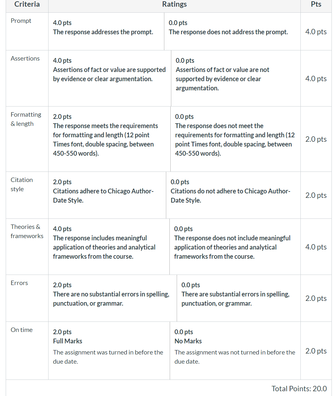Select 2.0 pts Formatting & length rating
The height and width of the screenshot is (396, 335).
(109, 139)
